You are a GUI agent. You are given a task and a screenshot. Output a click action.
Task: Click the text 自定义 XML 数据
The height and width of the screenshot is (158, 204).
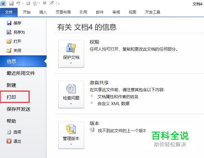click(113, 104)
